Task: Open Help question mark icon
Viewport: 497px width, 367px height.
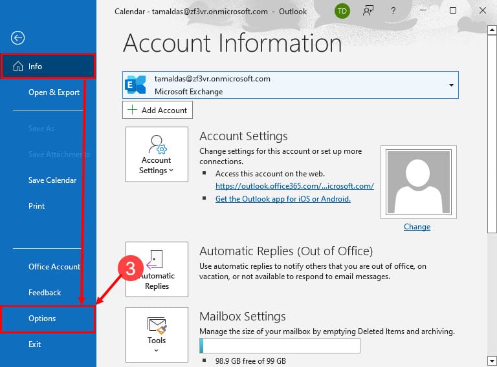Action: pos(393,11)
